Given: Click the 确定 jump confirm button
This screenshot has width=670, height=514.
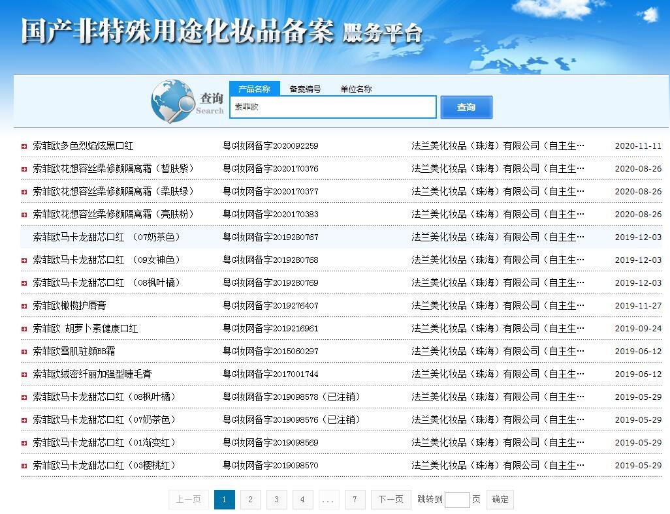Looking at the screenshot, I should [x=500, y=500].
